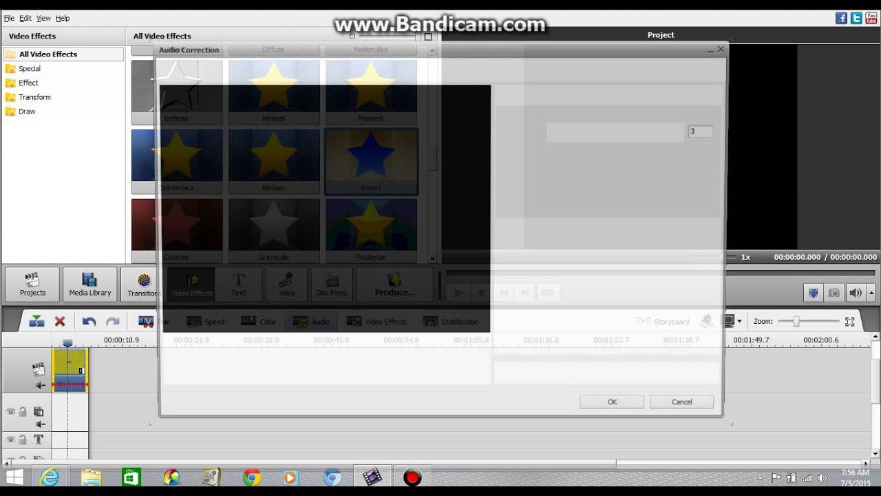Select the Draw effects folder
Screen dimensions: 881x496
[x=27, y=112]
